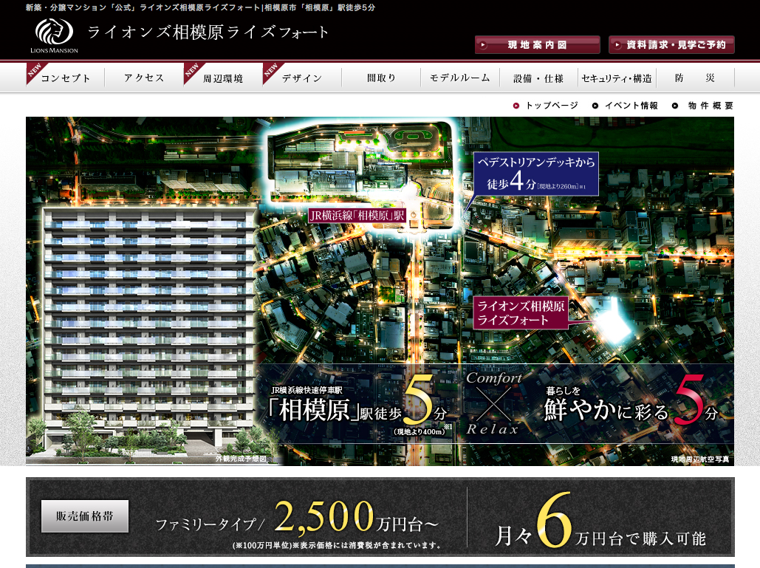Open モデルルーム section
This screenshot has width=760, height=568.
(x=459, y=78)
